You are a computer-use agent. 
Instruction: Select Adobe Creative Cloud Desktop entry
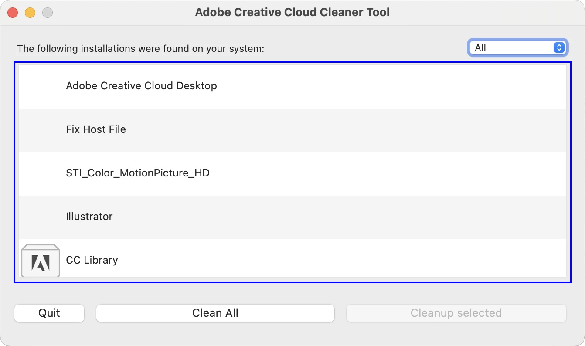(x=292, y=86)
